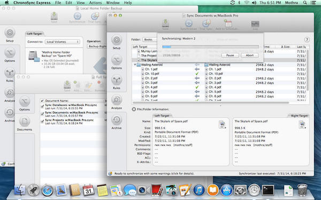Toggle checkbox for Sync Documents w/MacBook Pro.sync

tap(42, 114)
